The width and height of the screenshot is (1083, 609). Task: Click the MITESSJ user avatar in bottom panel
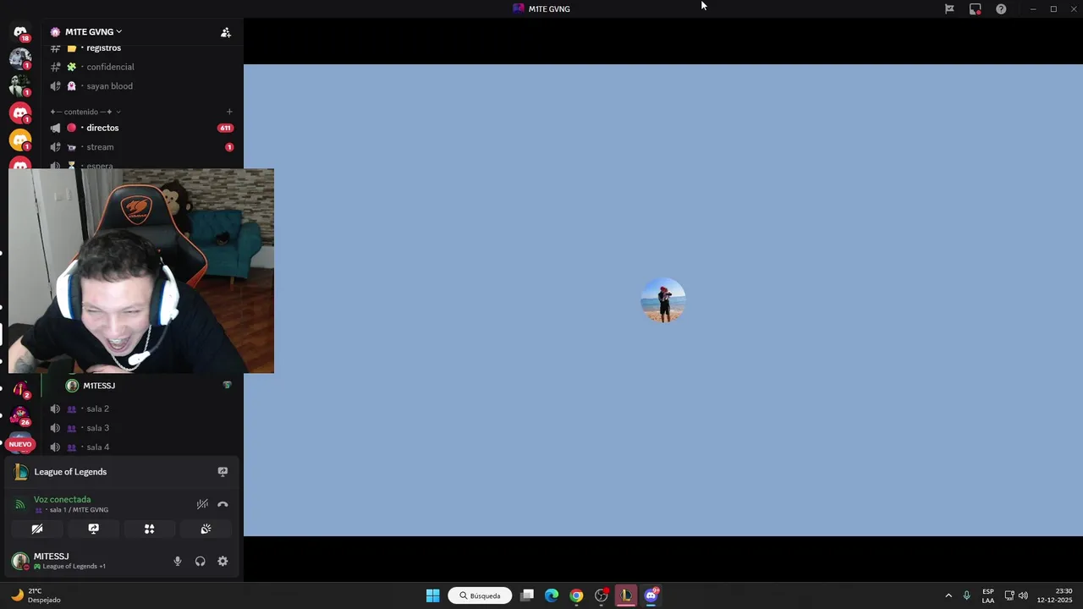[20, 561]
